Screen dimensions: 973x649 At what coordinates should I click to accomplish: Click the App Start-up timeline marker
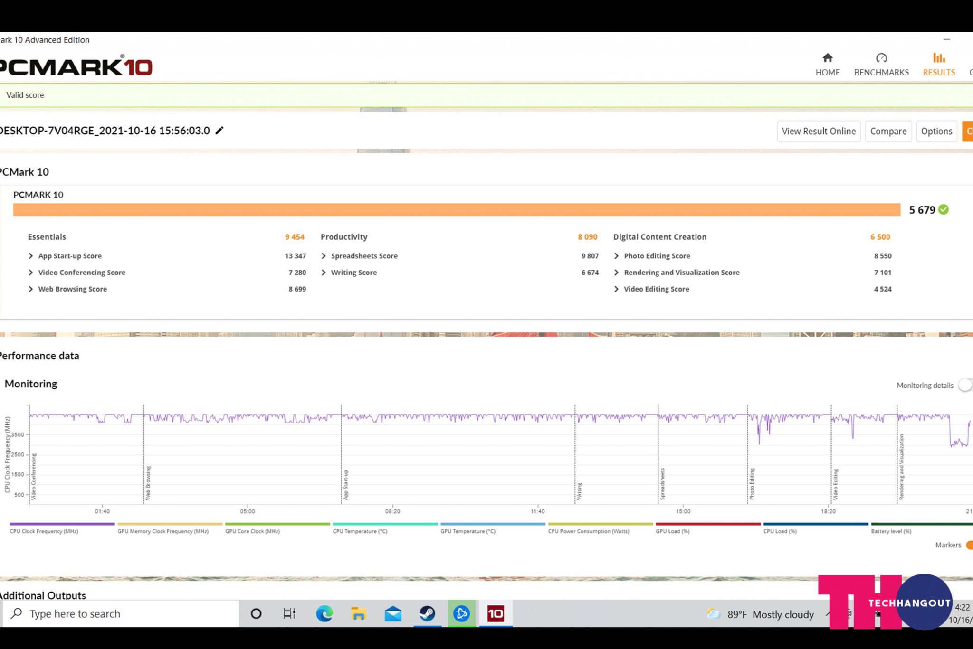[x=345, y=485]
